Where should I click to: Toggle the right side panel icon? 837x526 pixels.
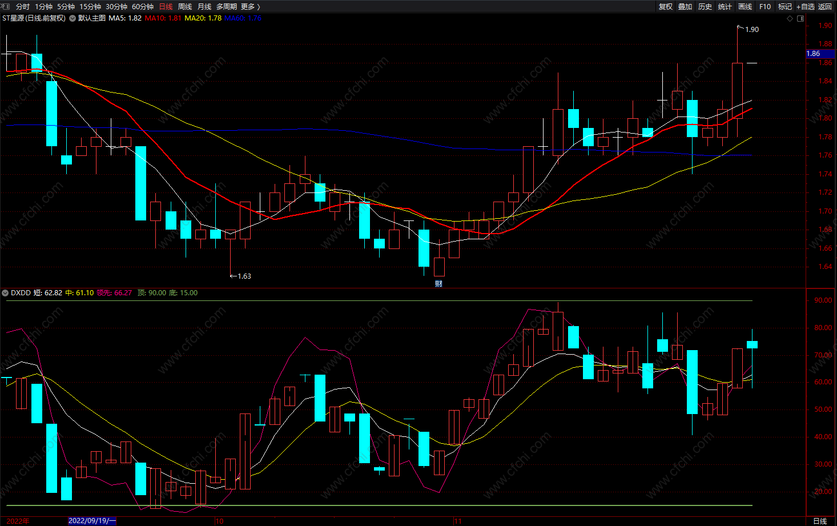(x=800, y=18)
